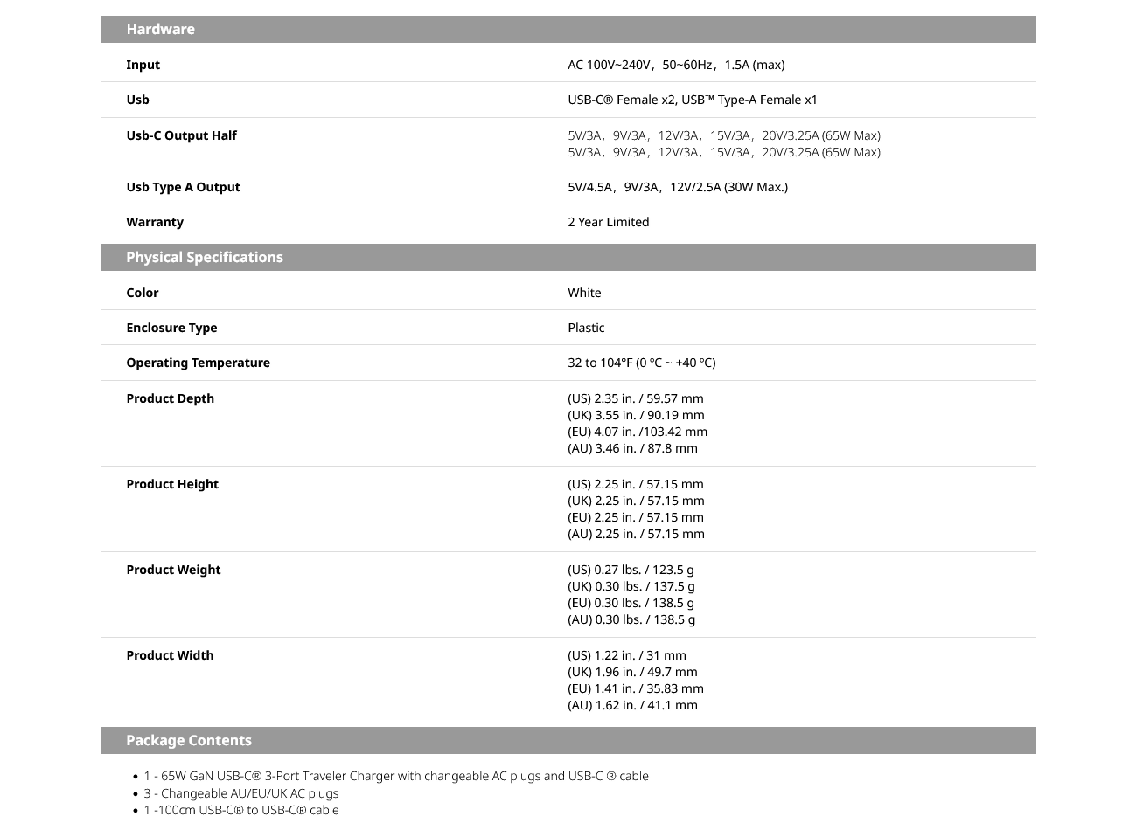Viewport: 1136px width, 830px height.
Task: Select the UK 3.55 in. depth value
Action: point(636,415)
